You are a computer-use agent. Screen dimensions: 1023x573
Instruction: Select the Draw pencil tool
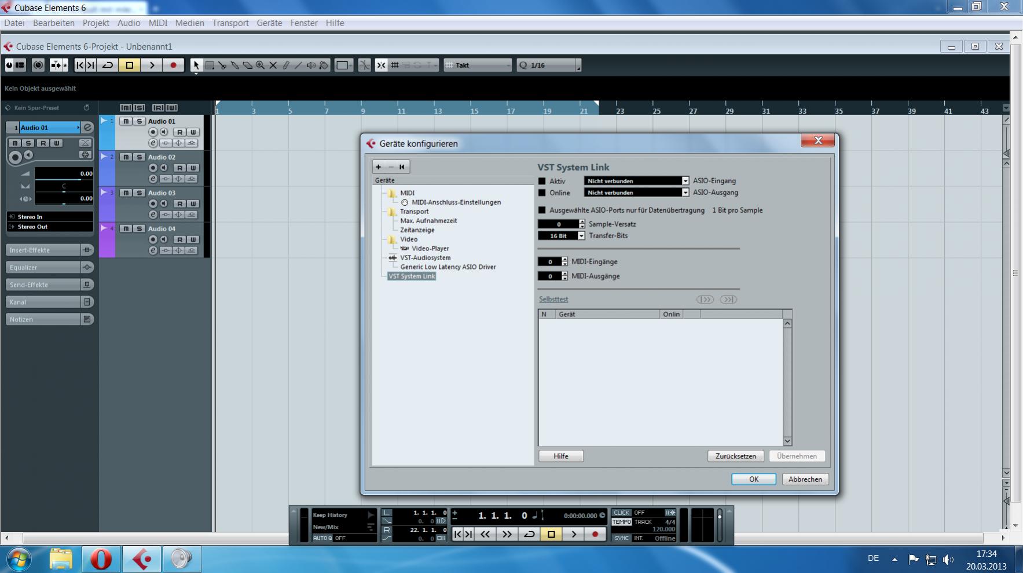click(x=286, y=65)
